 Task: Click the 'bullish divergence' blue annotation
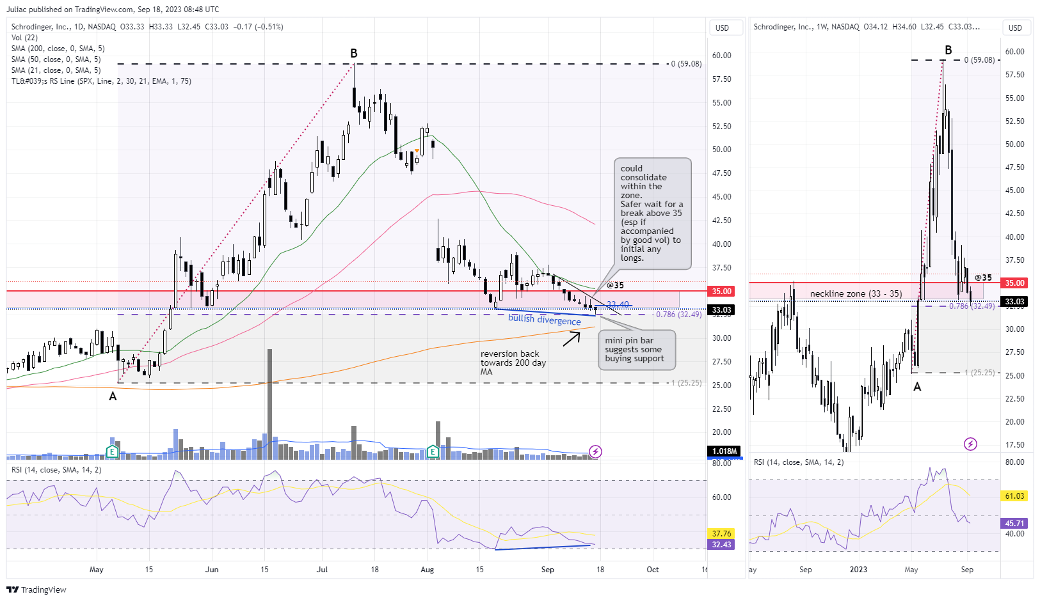click(545, 319)
